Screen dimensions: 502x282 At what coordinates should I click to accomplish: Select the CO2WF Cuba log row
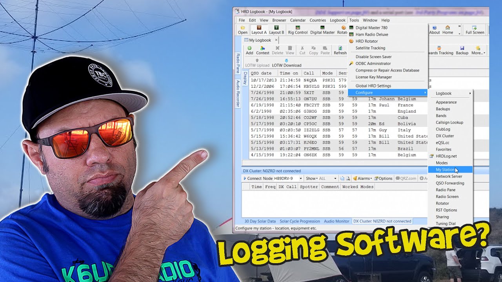tap(338, 117)
